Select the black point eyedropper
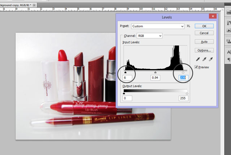 (198, 59)
